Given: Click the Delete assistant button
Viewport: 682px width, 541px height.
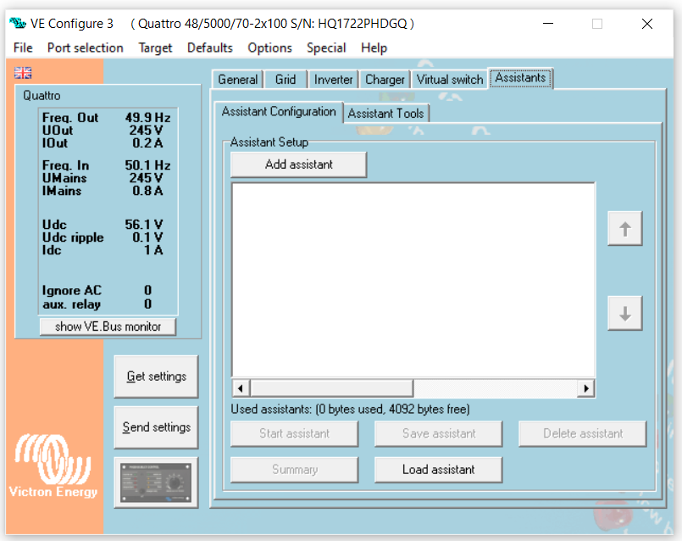Looking at the screenshot, I should pos(583,433).
